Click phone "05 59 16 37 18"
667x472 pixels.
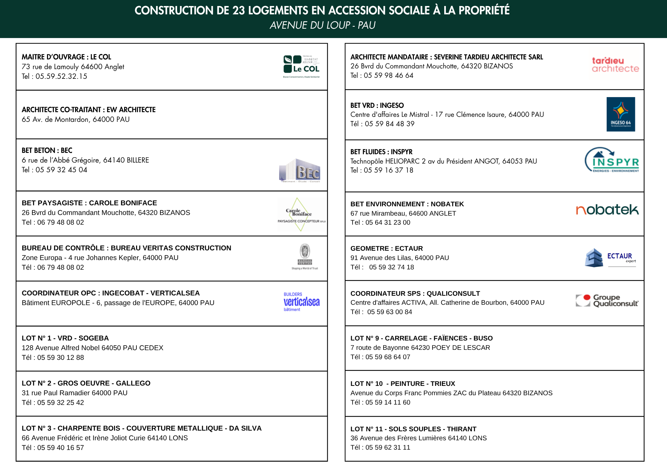[x=389, y=170]
